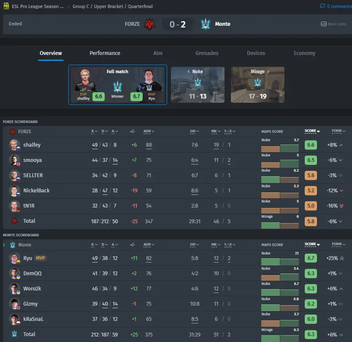Click the Monte winner trophy logo in Full match card
The height and width of the screenshot is (342, 352).
pos(117,87)
